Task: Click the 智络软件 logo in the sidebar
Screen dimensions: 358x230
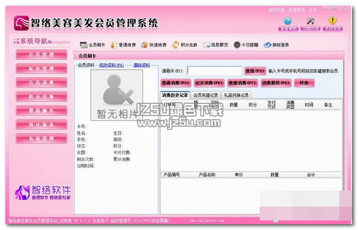Action: pos(43,192)
